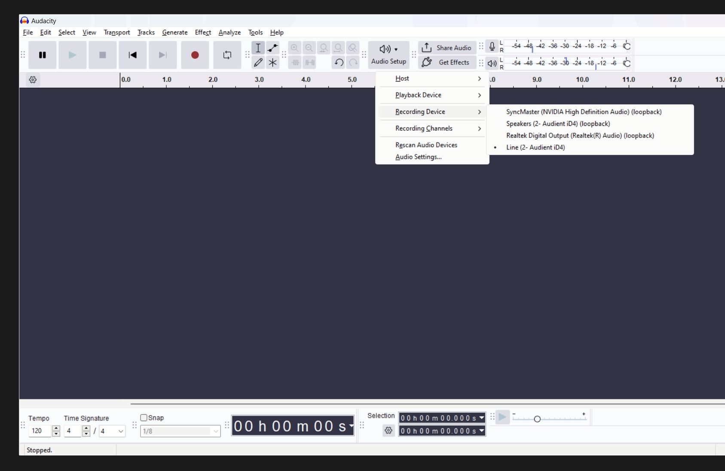Click the Get Effects button
This screenshot has height=471, width=725.
pos(447,62)
